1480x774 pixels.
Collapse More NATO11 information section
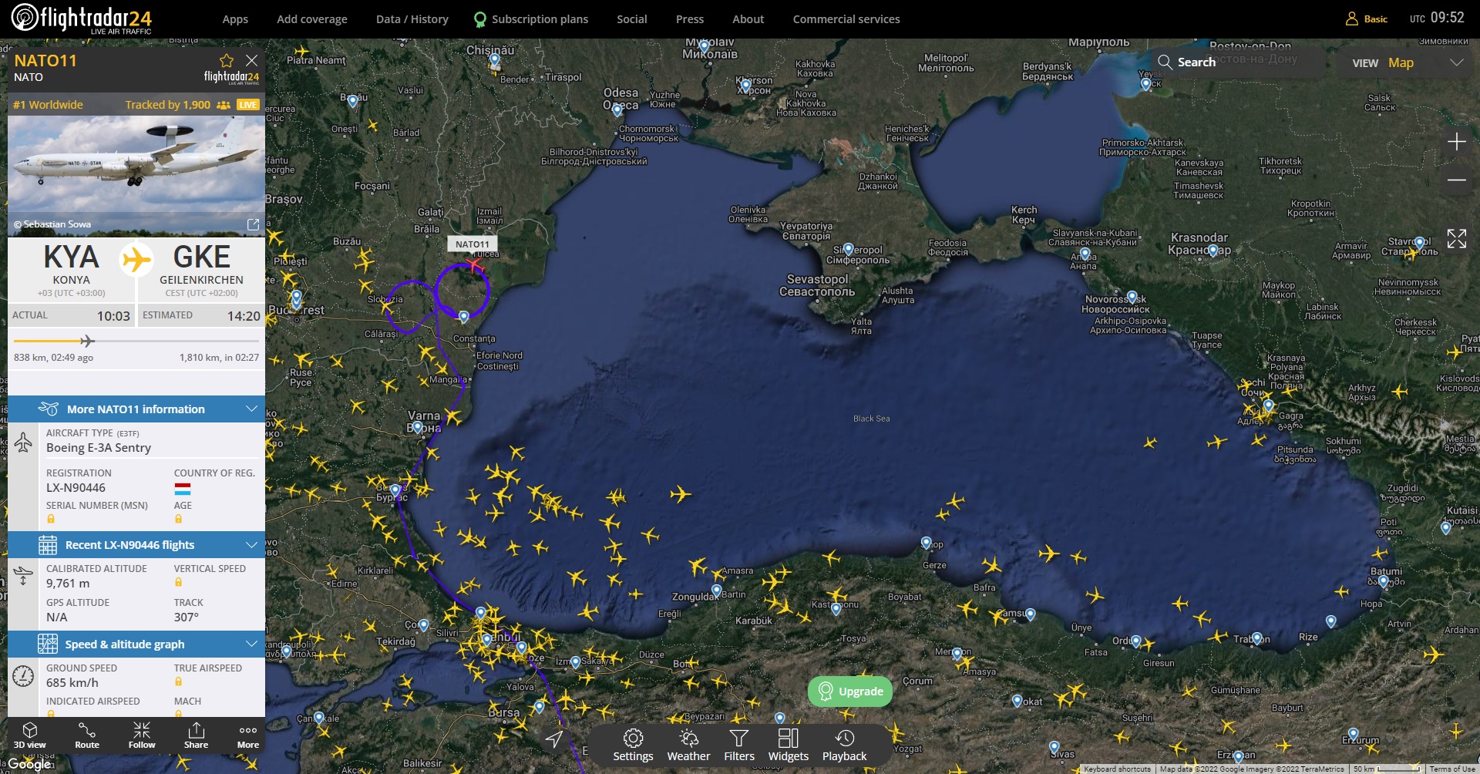251,409
